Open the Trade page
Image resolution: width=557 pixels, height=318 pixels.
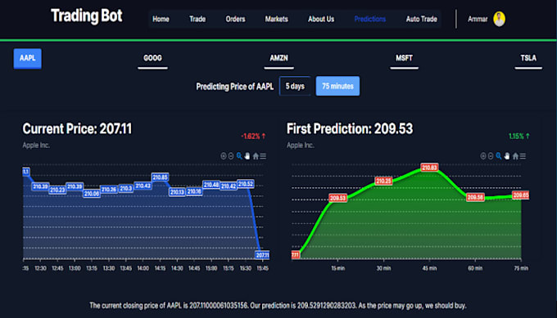coord(197,19)
